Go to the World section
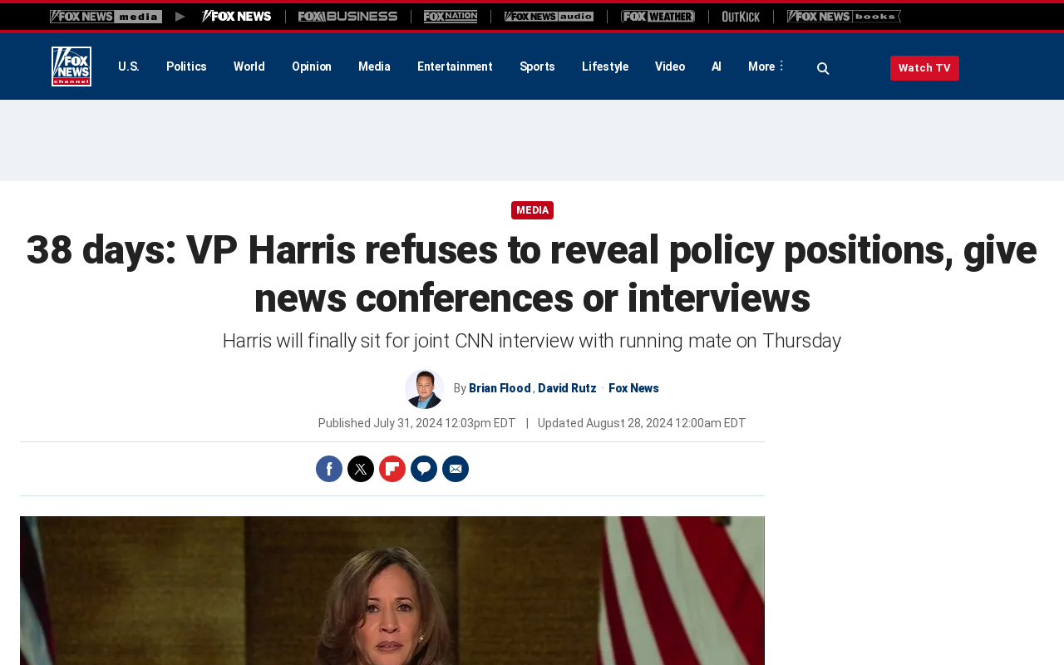 pyautogui.click(x=249, y=66)
